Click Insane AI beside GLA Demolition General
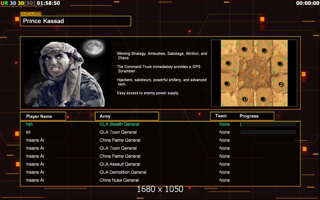The width and height of the screenshot is (320, 200). click(35, 172)
